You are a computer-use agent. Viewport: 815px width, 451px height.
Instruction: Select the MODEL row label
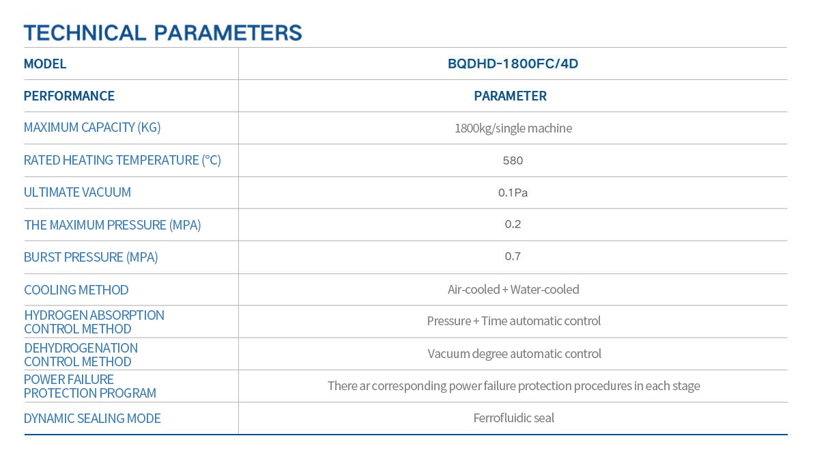click(x=45, y=64)
